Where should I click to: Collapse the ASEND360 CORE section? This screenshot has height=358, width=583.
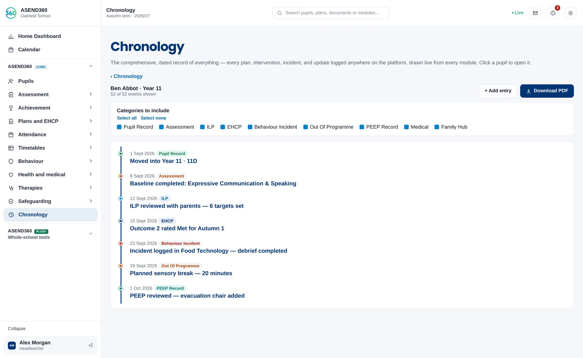(91, 66)
